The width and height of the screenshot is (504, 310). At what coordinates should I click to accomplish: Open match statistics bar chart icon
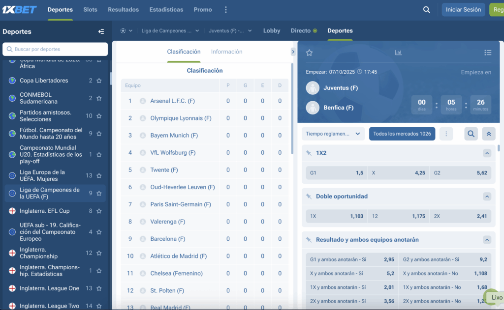398,53
